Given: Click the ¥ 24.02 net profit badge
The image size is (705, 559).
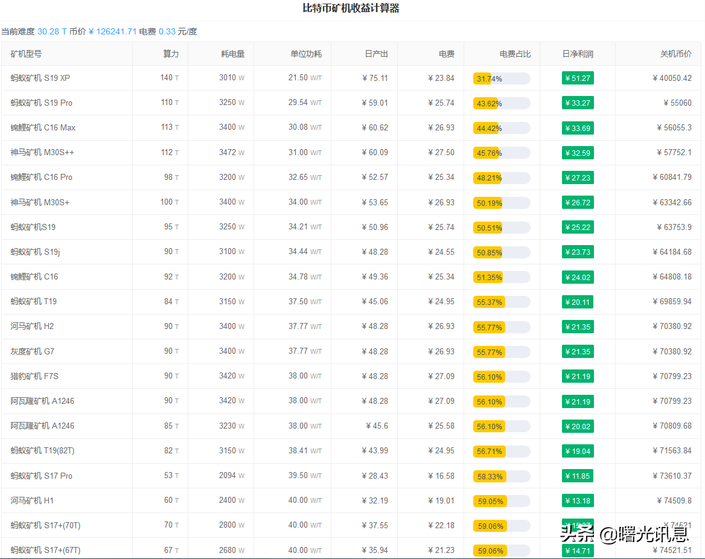Looking at the screenshot, I should point(578,277).
